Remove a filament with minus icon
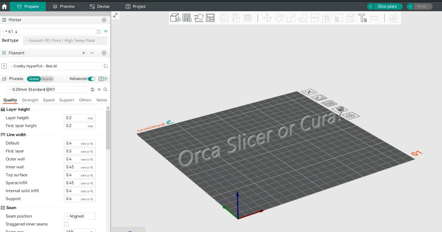This screenshot has width=442, height=232. coord(92,53)
